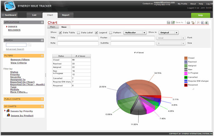
Task: Select ISSUES in Applications
Action: tap(12, 27)
